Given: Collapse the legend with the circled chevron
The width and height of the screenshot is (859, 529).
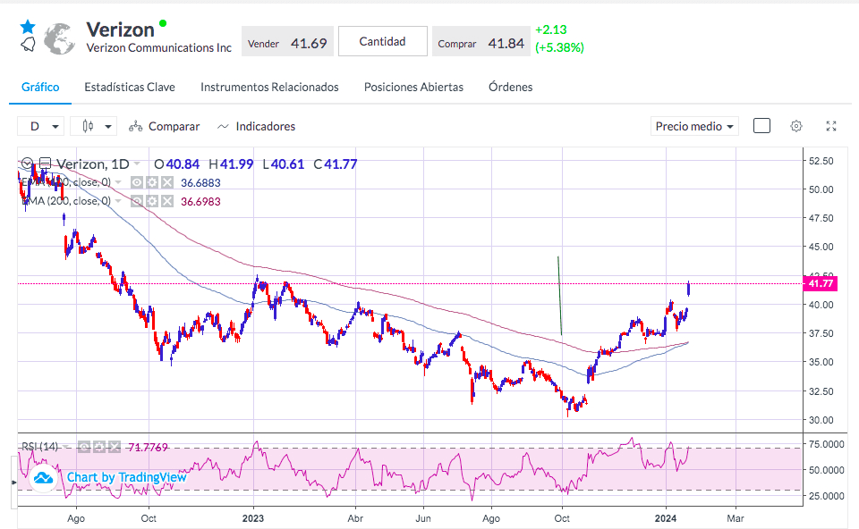Looking at the screenshot, I should click(27, 163).
